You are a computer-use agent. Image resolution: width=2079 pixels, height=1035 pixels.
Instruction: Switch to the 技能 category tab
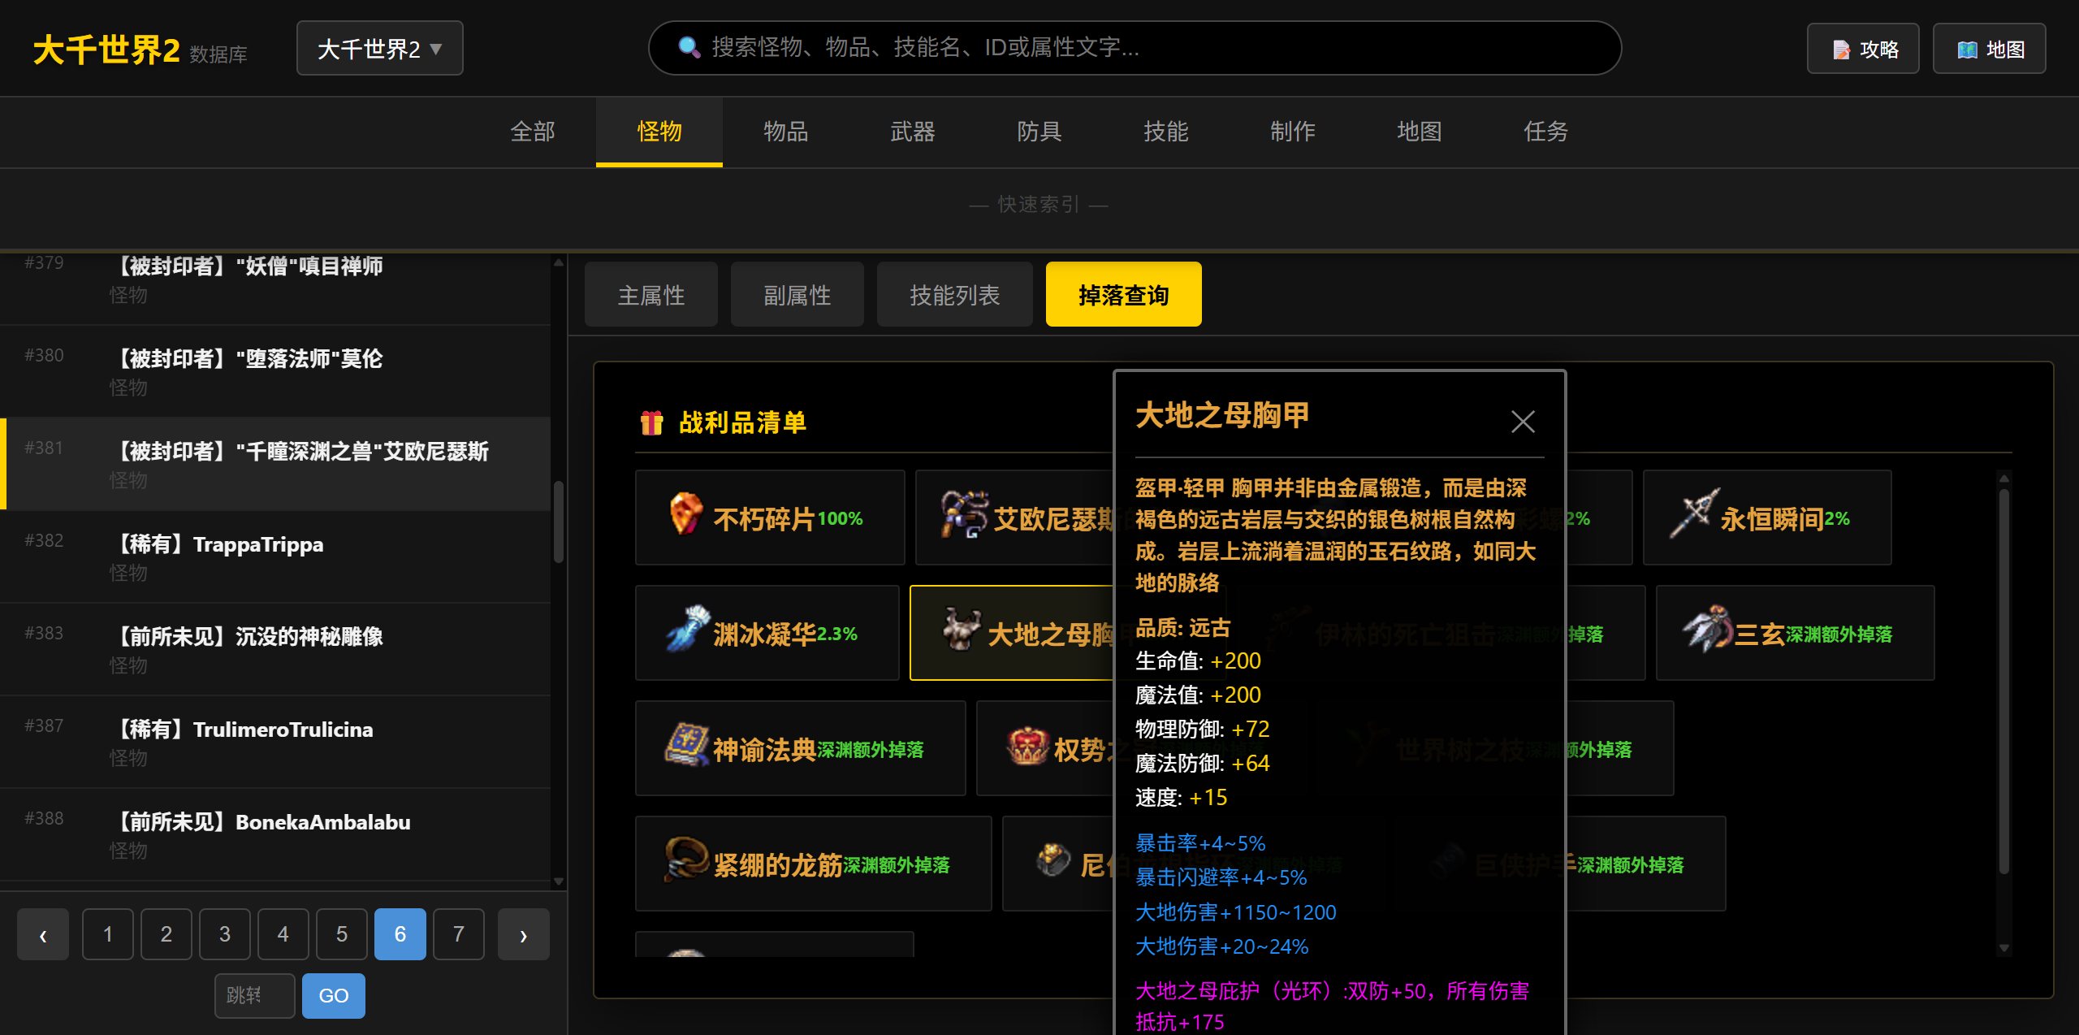[1166, 132]
